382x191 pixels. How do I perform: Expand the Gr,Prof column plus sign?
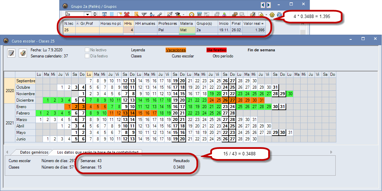click(x=78, y=23)
